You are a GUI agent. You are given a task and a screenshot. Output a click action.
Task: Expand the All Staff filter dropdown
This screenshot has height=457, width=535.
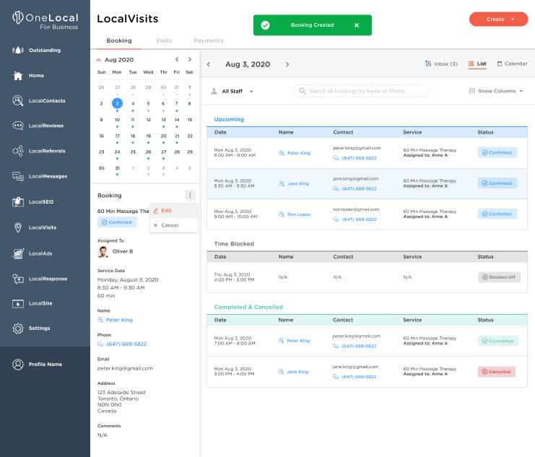coord(232,91)
